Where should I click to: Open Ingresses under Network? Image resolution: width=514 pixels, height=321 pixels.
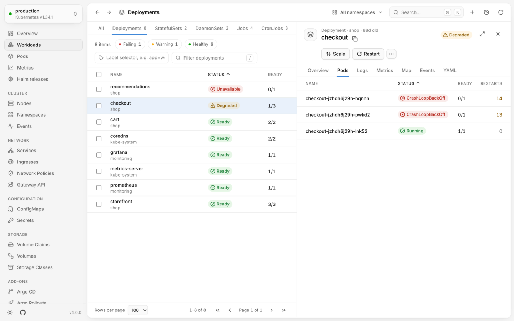coord(44,162)
